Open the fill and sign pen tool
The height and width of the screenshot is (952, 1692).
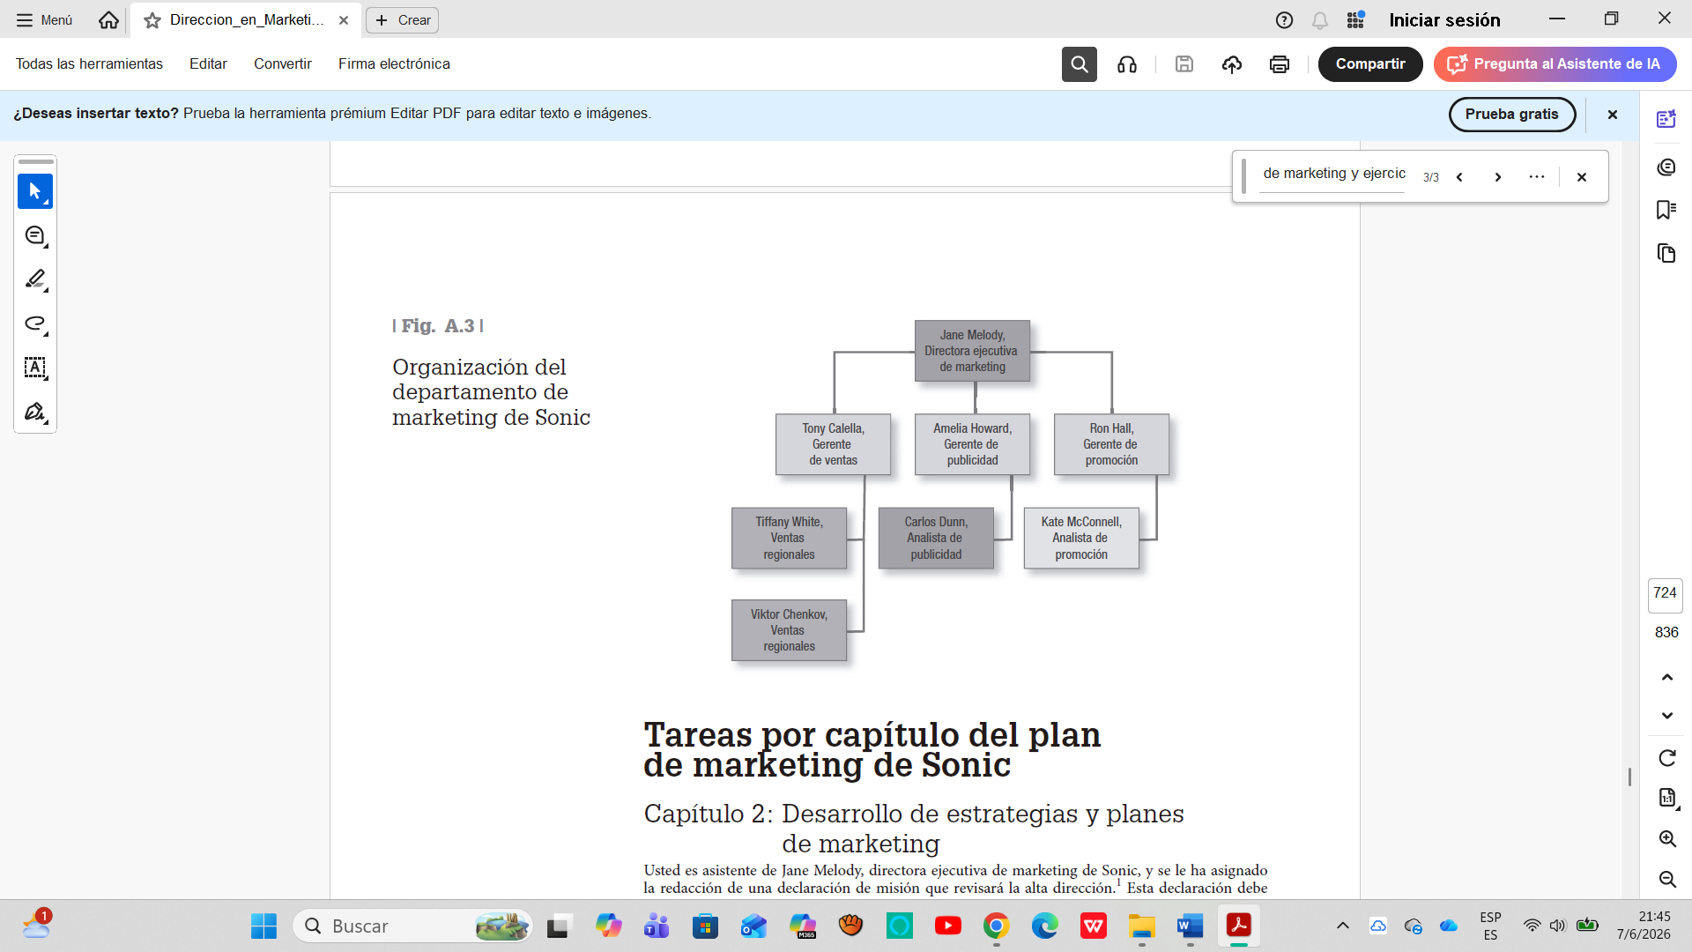35,412
